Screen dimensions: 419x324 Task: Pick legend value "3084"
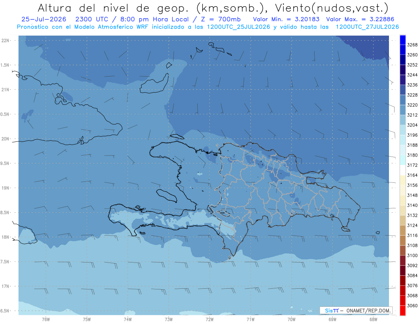tap(412, 275)
